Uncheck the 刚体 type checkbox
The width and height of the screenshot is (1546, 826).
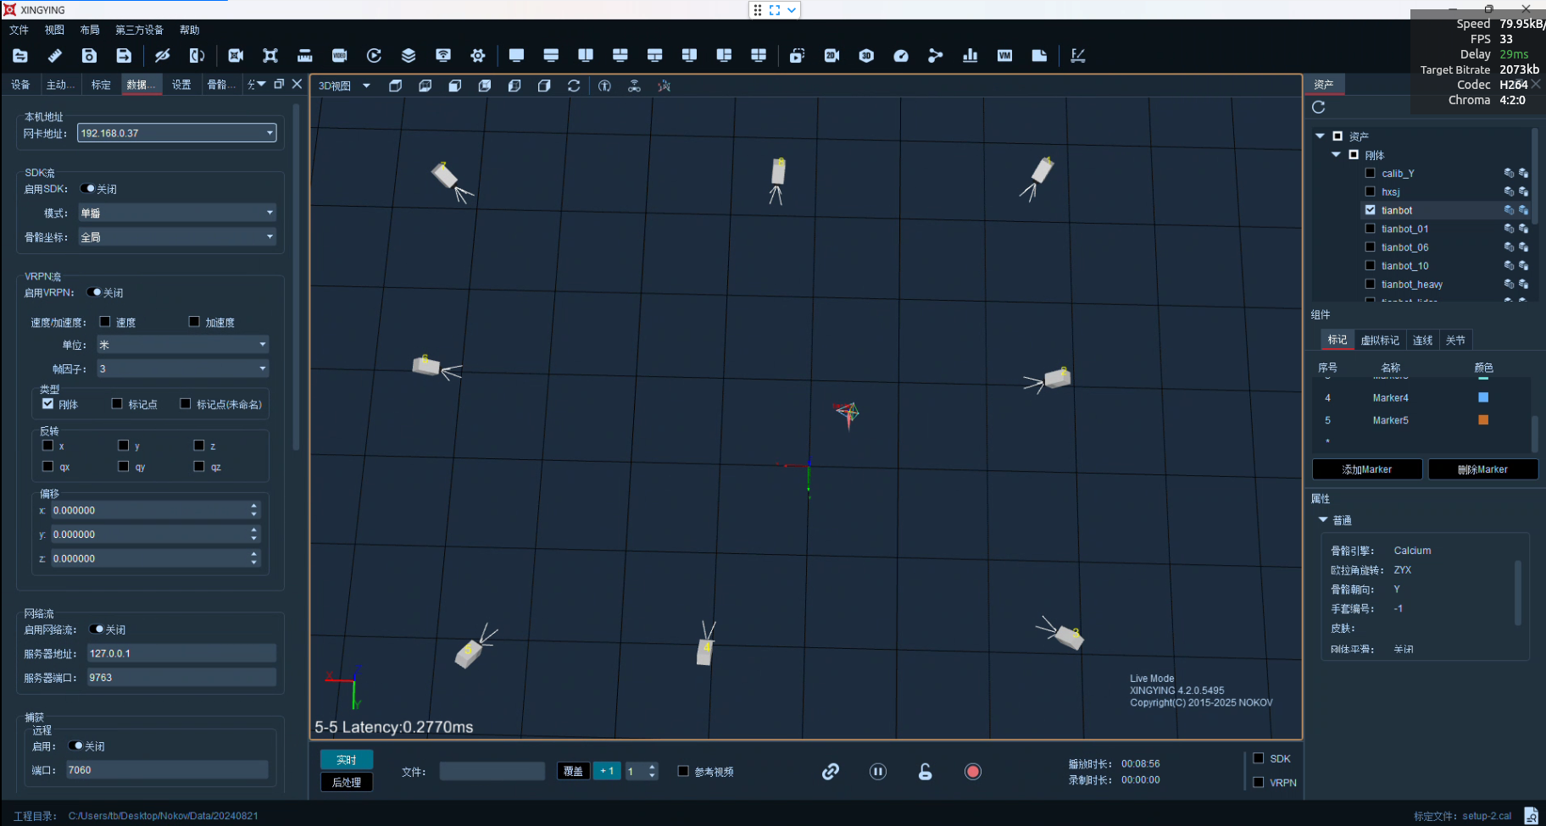coord(47,404)
